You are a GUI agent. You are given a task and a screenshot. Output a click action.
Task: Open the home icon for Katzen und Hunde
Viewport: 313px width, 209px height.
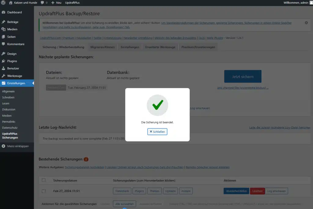click(x=11, y=2)
